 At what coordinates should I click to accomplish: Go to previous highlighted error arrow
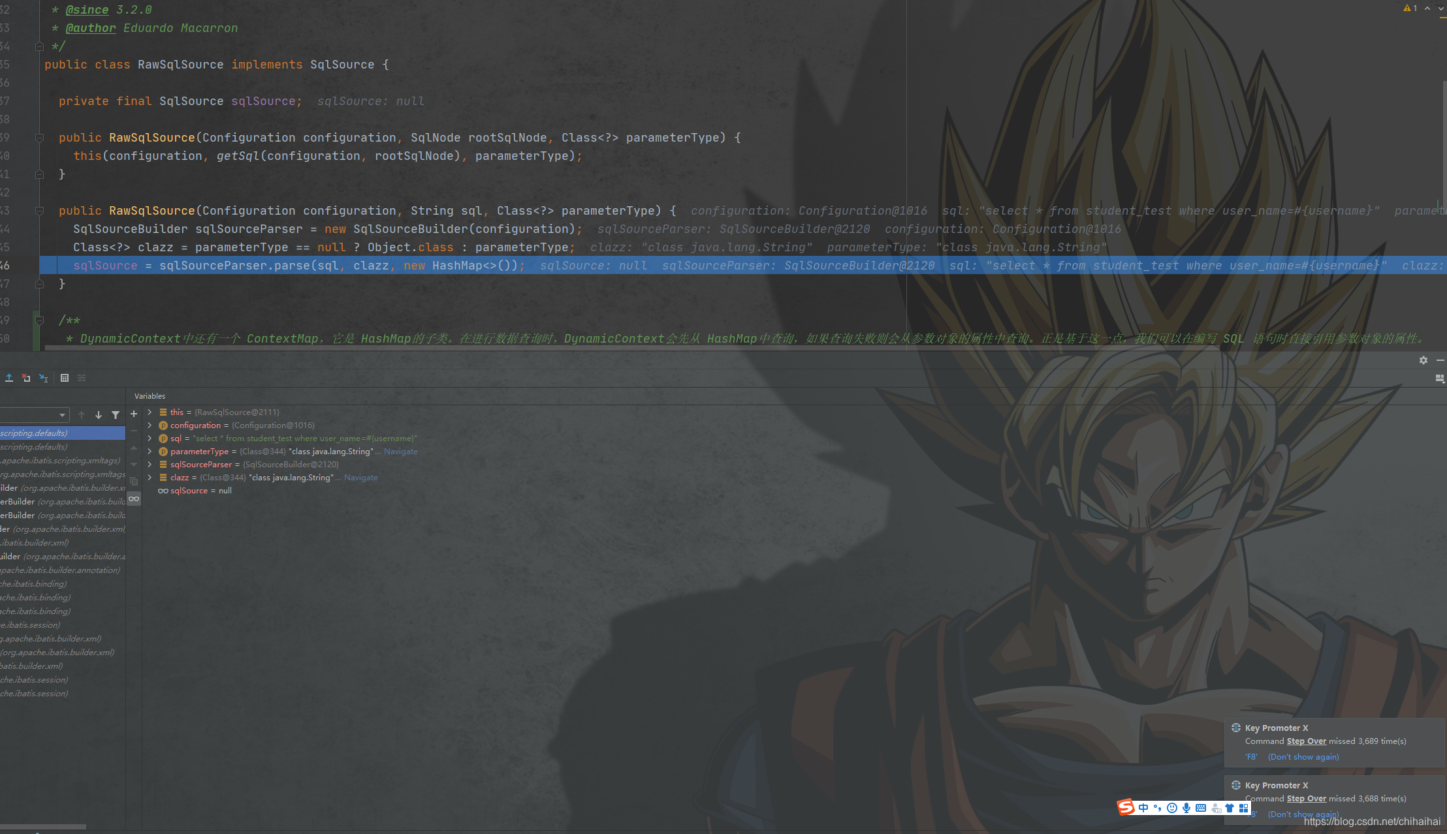pyautogui.click(x=1427, y=8)
